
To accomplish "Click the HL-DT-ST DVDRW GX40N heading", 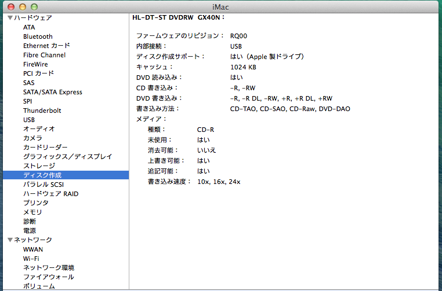I will [x=179, y=17].
